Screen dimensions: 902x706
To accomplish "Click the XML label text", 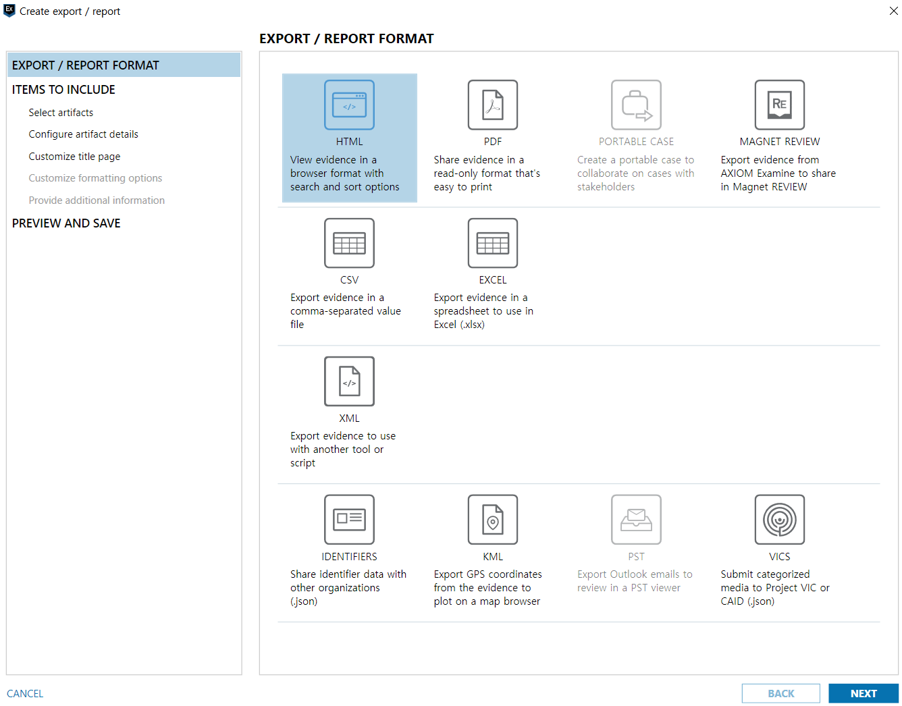I will coord(349,418).
